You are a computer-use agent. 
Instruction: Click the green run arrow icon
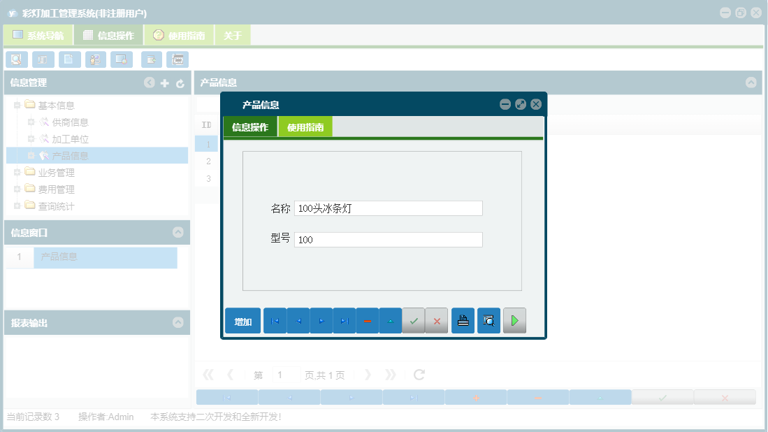click(514, 320)
